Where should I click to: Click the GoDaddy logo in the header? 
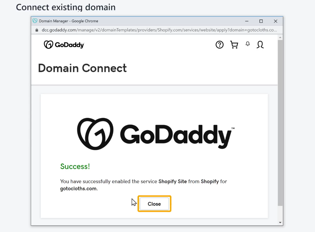pyautogui.click(x=64, y=45)
